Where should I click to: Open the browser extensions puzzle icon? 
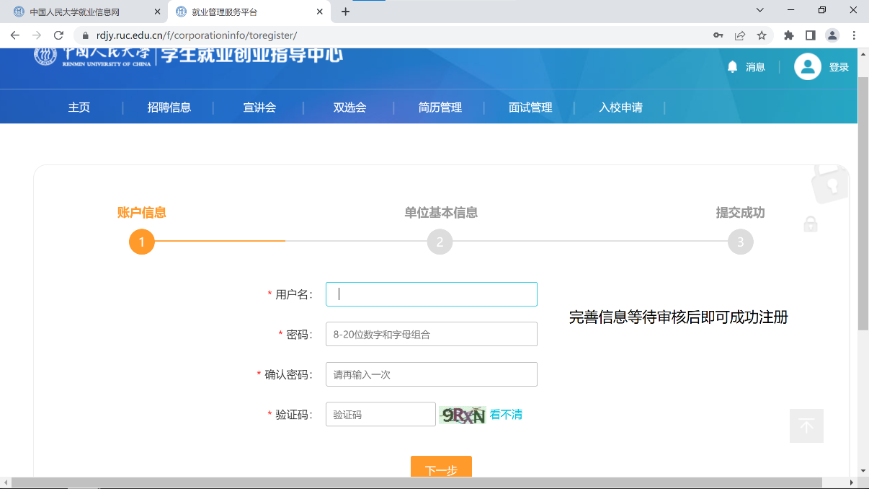(x=788, y=35)
